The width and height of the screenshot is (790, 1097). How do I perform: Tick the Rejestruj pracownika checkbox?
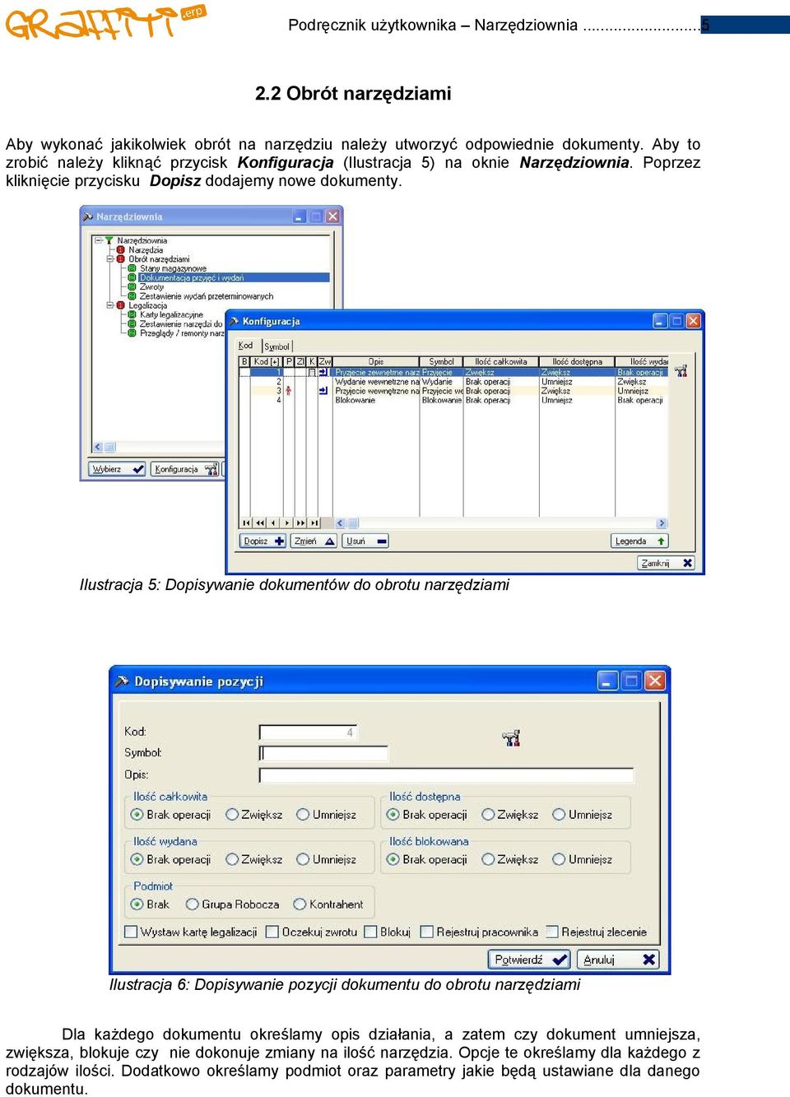[x=426, y=932]
